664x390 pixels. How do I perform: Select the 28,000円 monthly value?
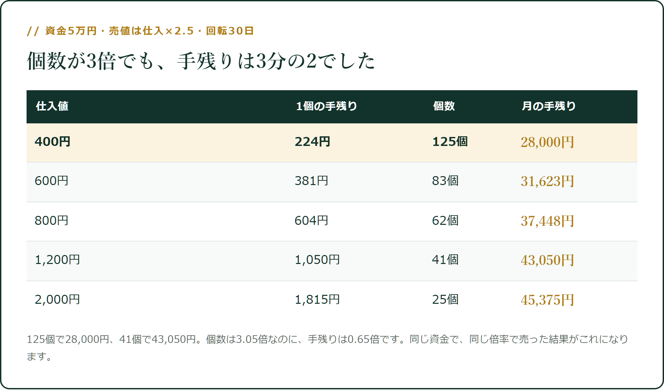click(547, 142)
